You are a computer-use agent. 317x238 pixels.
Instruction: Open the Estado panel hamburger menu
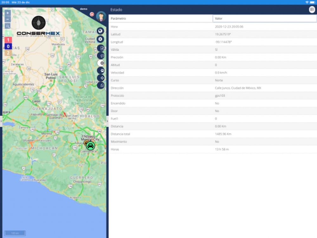tap(312, 10)
